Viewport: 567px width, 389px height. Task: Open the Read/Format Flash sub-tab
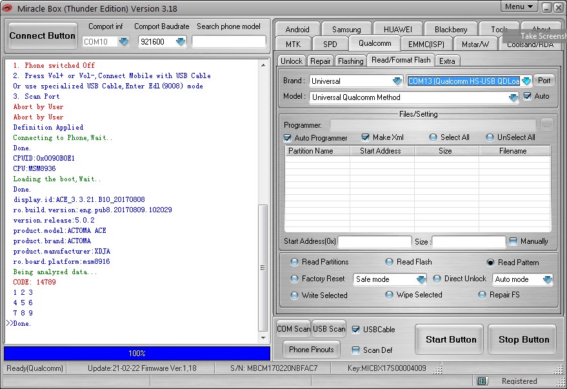[x=401, y=60]
